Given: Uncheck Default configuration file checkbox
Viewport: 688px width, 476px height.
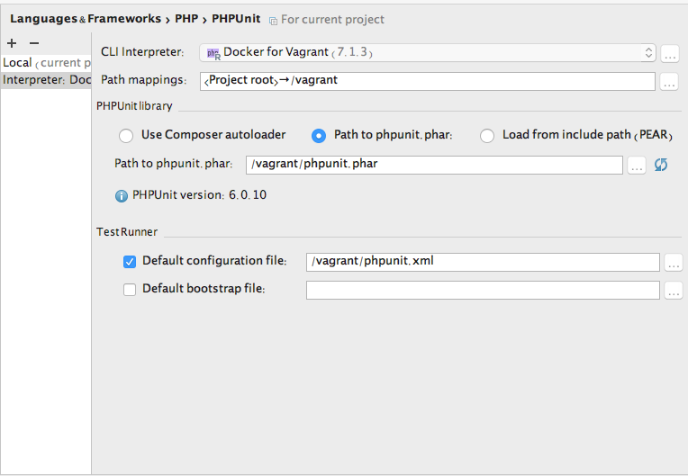Looking at the screenshot, I should pos(130,262).
